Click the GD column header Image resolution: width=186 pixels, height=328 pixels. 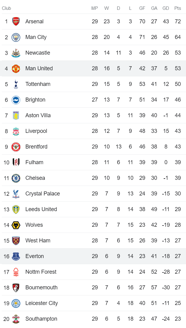click(x=166, y=8)
